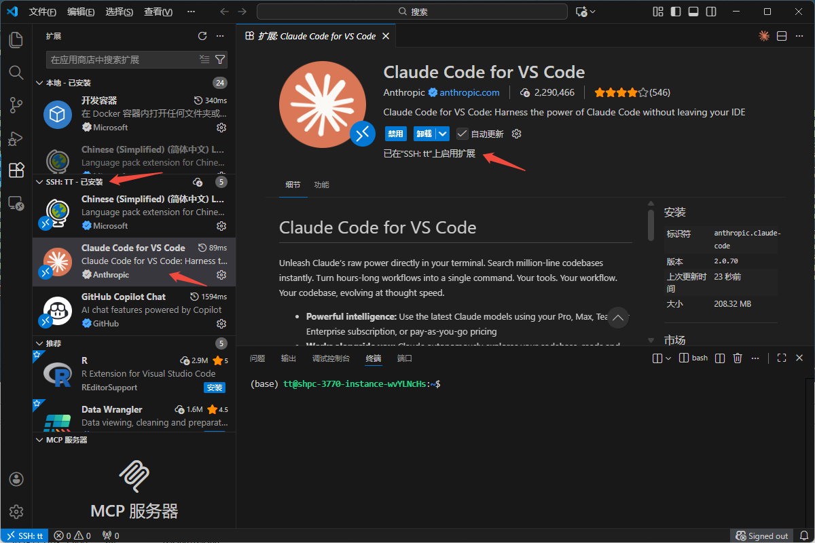Open manage gear for GitHub Copilot Chat
The image size is (815, 543).
coord(221,324)
